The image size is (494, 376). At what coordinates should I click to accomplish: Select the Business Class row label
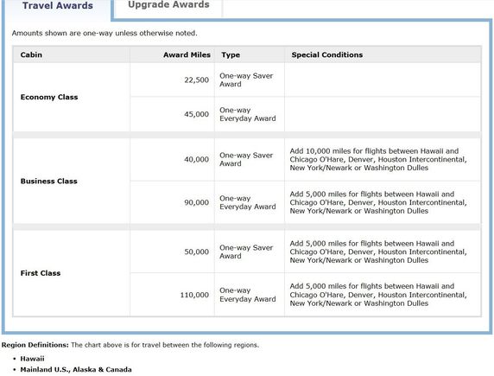click(49, 181)
